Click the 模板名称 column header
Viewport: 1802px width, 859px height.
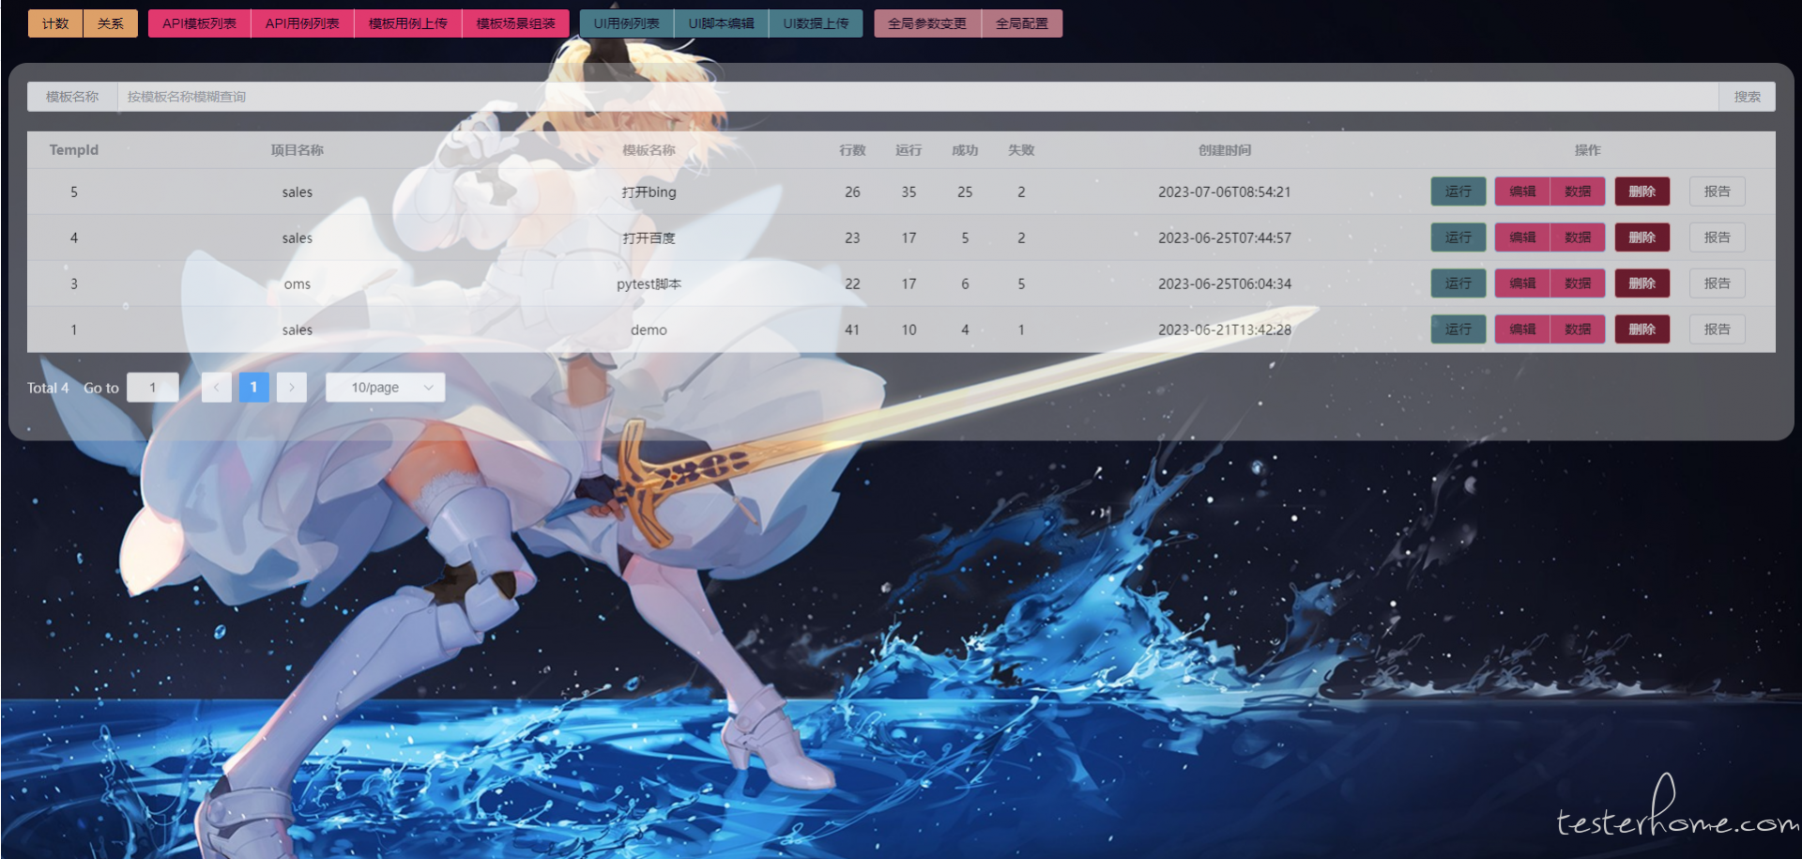[649, 150]
